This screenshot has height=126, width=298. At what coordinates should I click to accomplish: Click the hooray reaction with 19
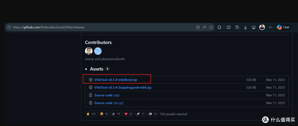[x=116, y=114]
